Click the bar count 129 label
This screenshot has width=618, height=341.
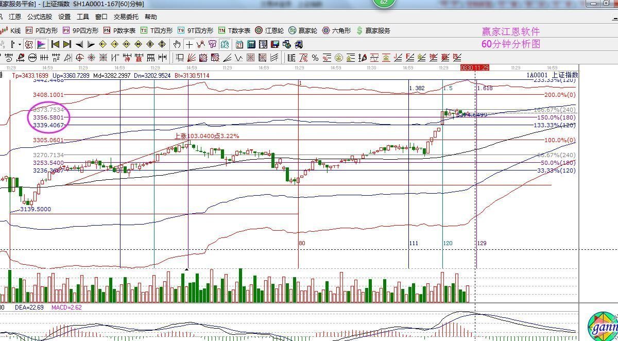[482, 243]
